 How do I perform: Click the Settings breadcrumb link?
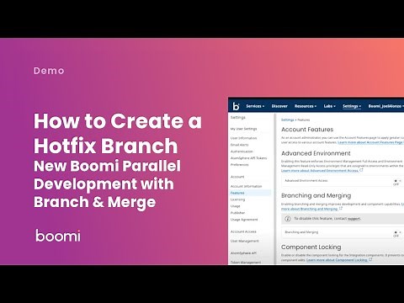pyautogui.click(x=288, y=120)
